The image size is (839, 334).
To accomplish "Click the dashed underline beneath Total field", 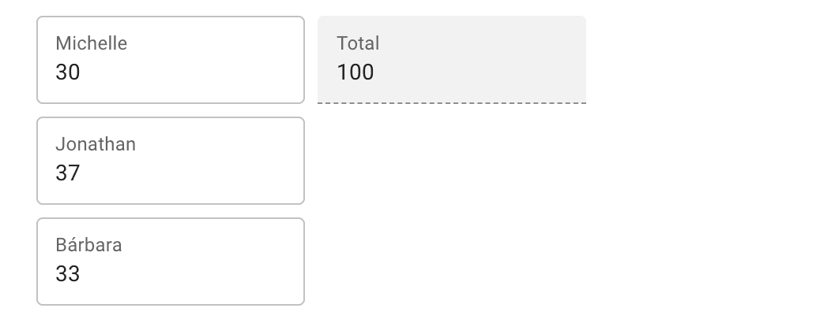I will click(x=451, y=102).
